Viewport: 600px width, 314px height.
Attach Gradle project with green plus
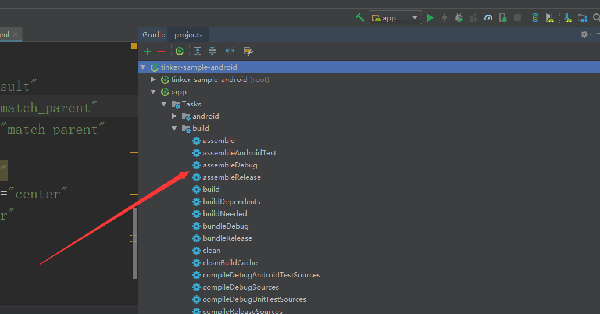click(x=147, y=51)
